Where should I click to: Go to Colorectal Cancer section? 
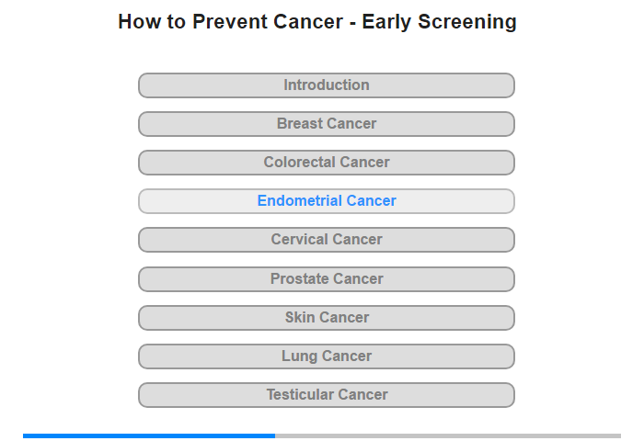tap(327, 163)
